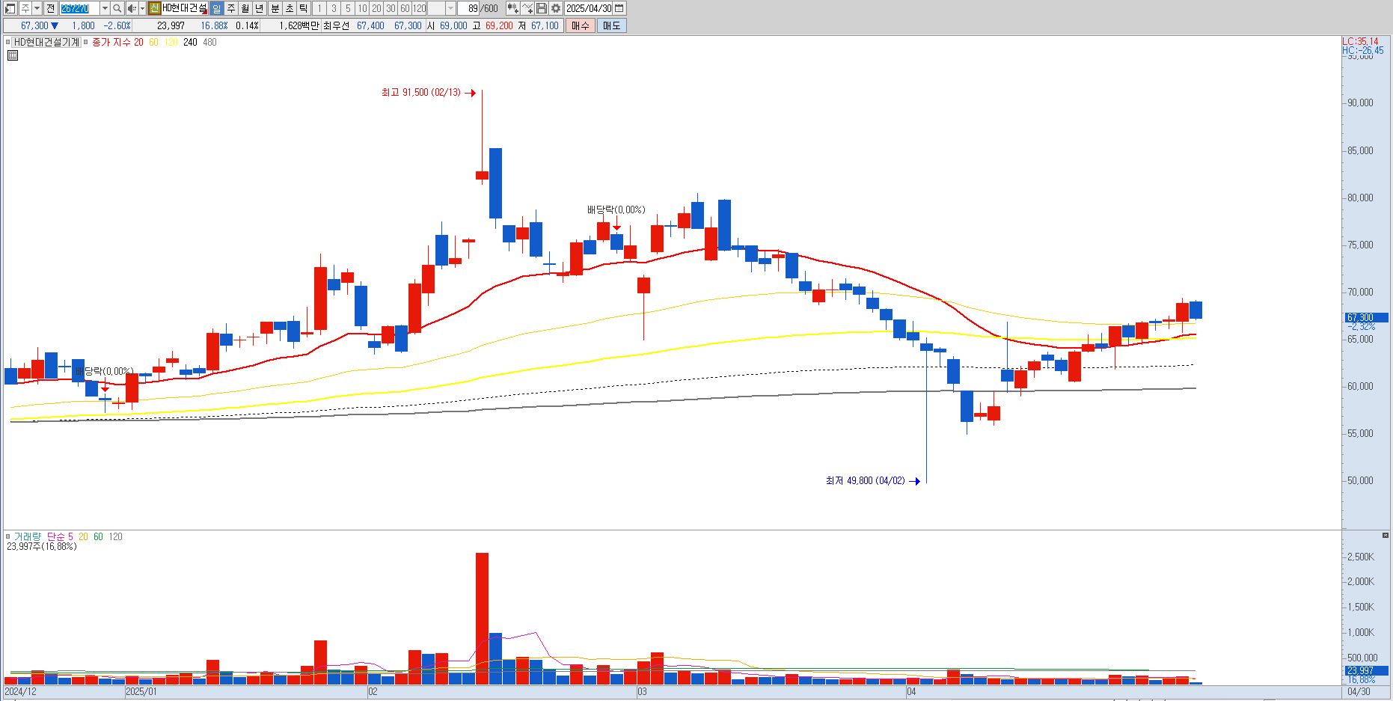
Task: Open the custom interval dropdown arrow
Action: [450, 8]
